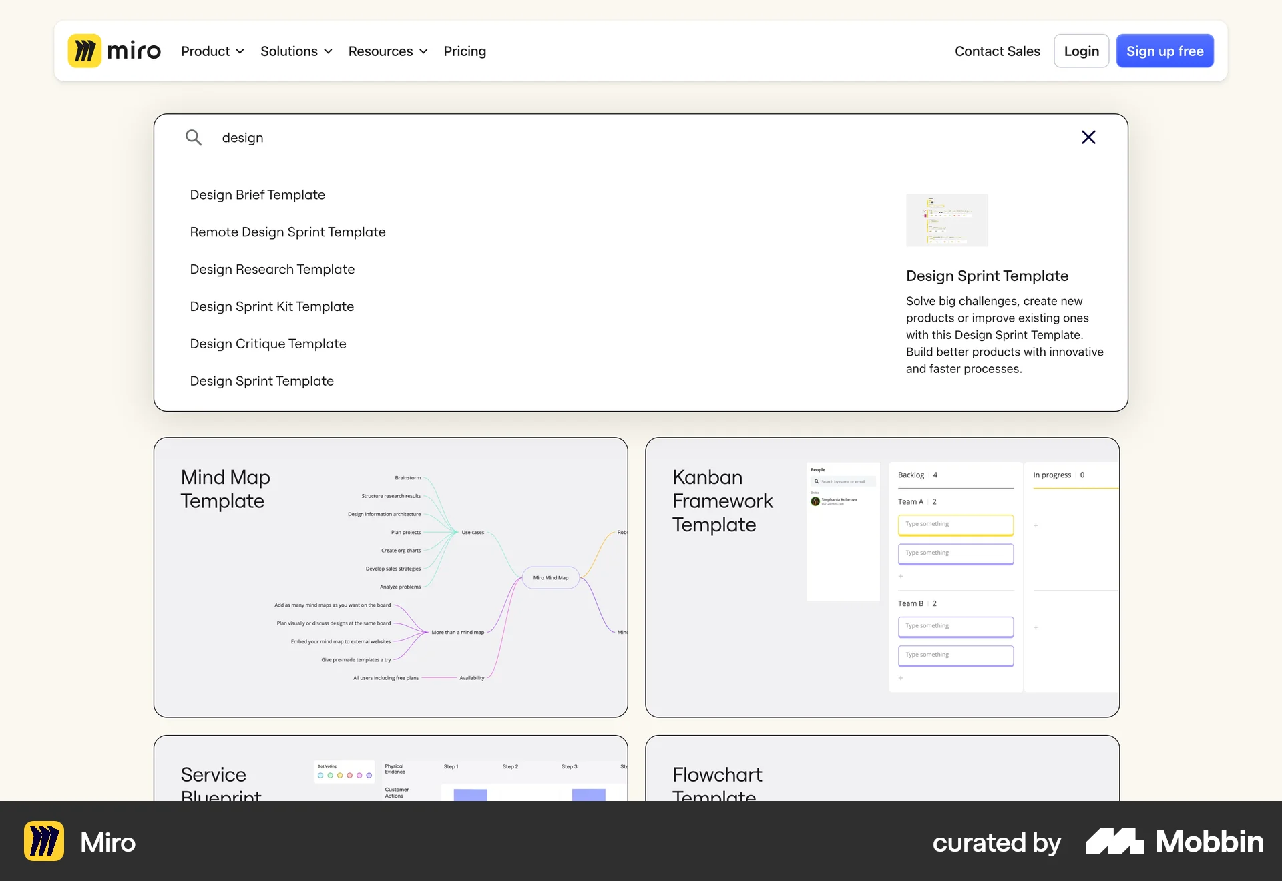Click the Mobbin logo
Screen dimensions: 1282x881
[1175, 842]
